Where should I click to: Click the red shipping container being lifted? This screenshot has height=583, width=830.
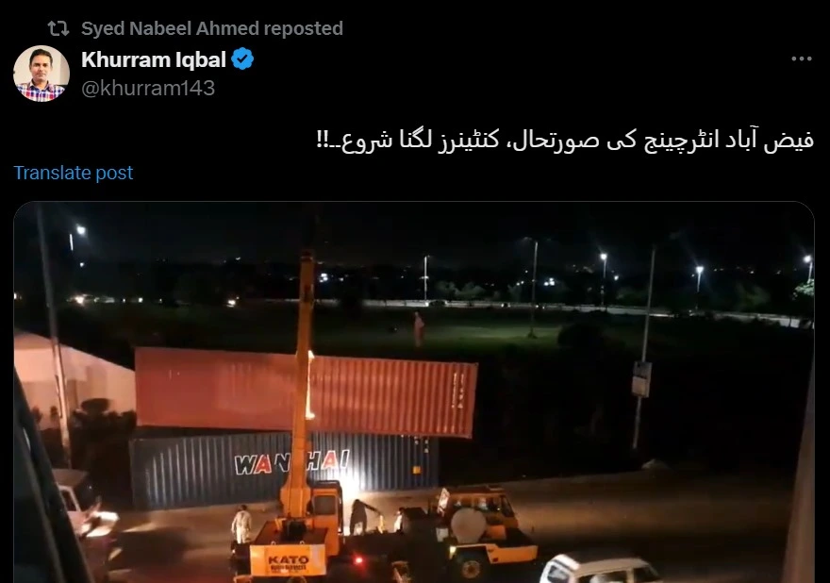[306, 391]
